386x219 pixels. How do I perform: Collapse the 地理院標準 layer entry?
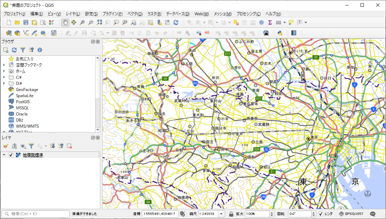pyautogui.click(x=4, y=155)
